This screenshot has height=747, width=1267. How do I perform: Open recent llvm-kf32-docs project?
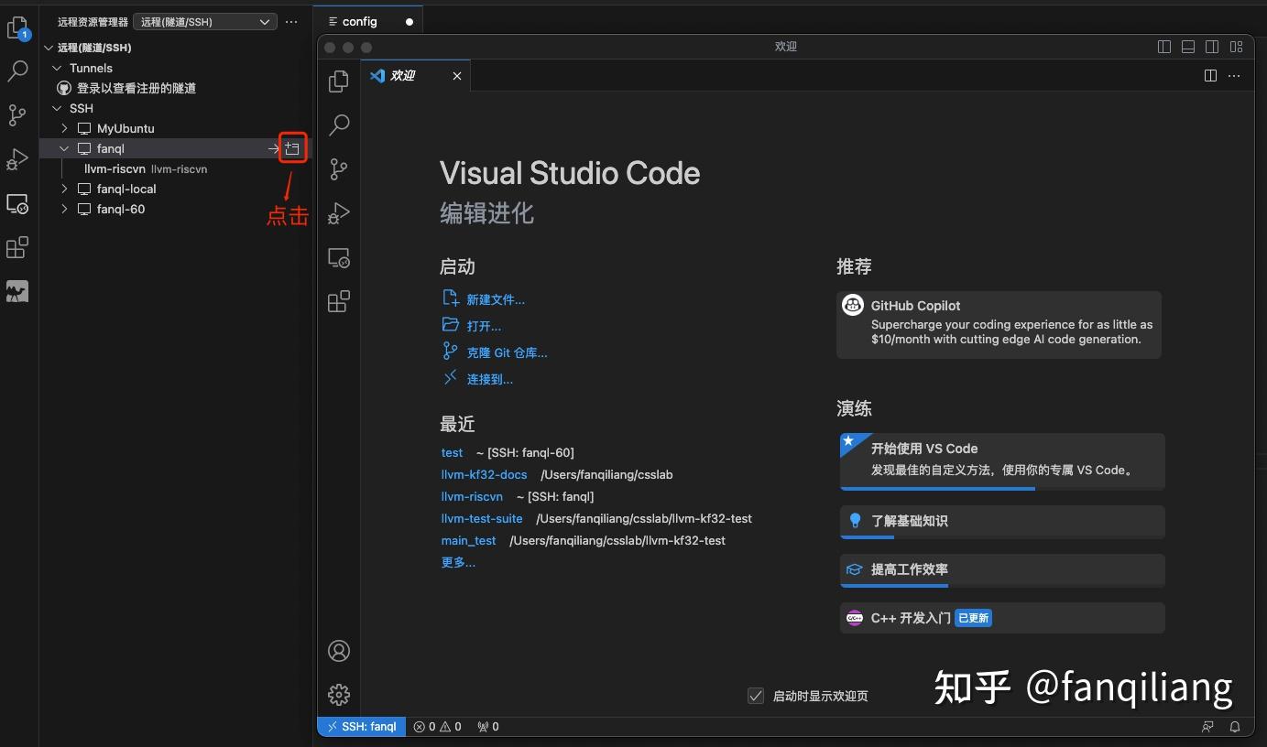(x=484, y=474)
